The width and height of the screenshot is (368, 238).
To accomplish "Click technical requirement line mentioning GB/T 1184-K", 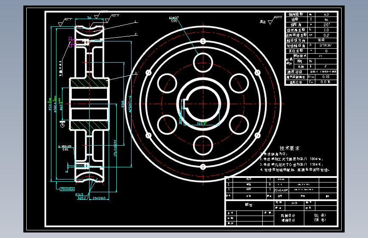I will point(292,164).
